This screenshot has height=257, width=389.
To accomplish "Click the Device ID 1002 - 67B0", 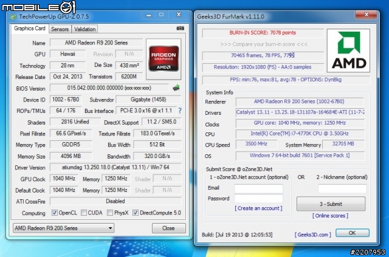I will [x=66, y=100].
